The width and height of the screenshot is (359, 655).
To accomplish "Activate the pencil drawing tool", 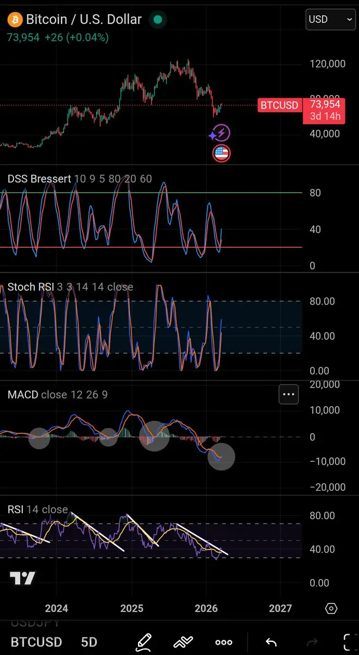I will coord(144,642).
